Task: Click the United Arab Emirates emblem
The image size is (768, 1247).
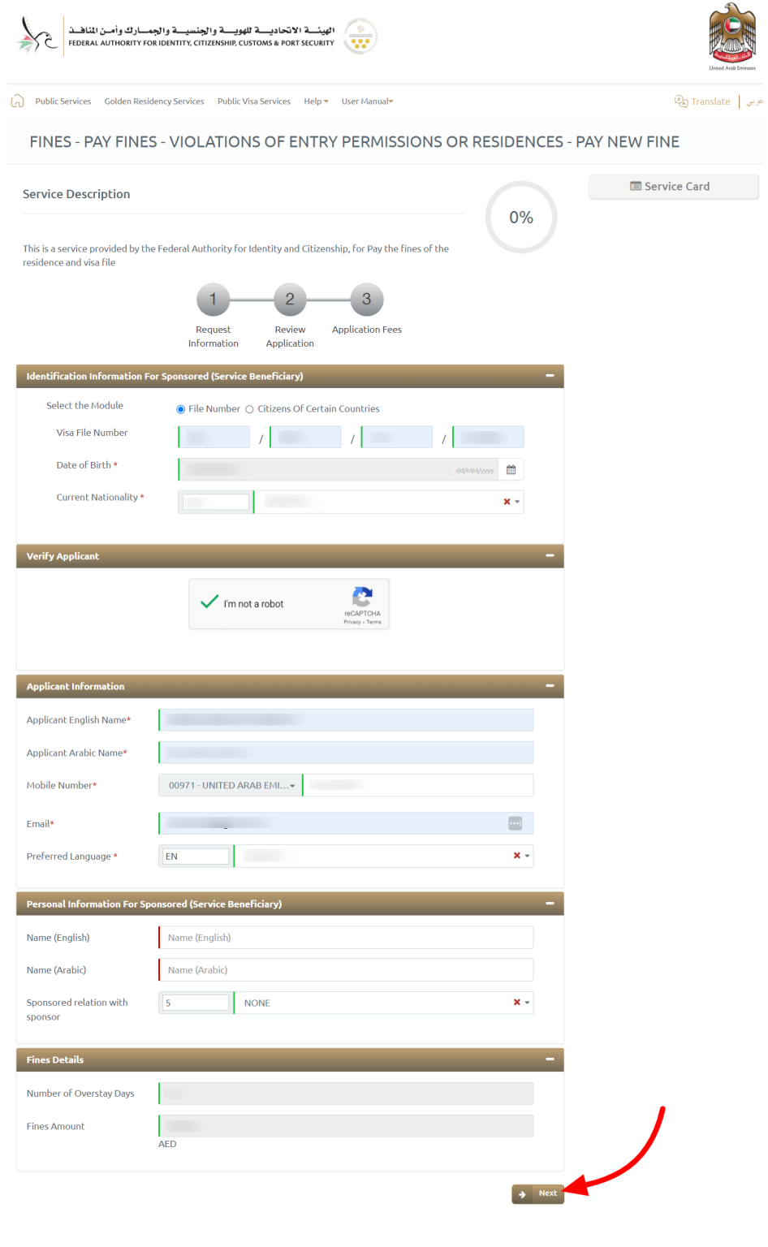Action: click(x=731, y=34)
